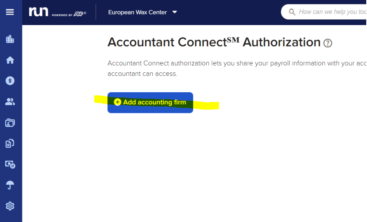Open Payroll using the dollar coin icon
Screen dimensions: 367x222
(x=10, y=81)
